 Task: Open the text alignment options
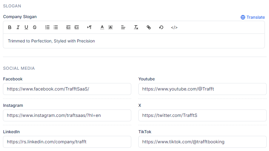[123, 27]
